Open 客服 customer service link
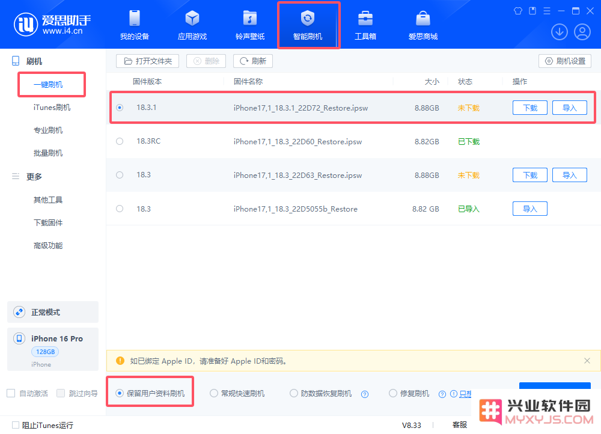 tap(460, 425)
